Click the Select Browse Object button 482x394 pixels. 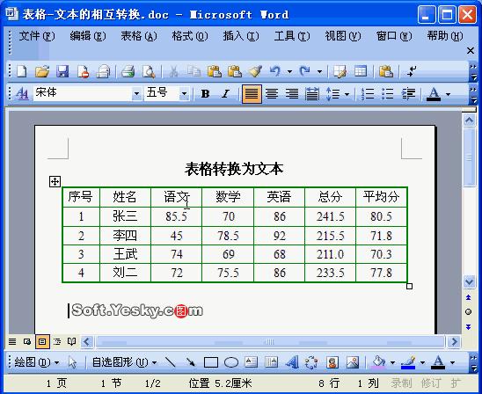click(469, 312)
